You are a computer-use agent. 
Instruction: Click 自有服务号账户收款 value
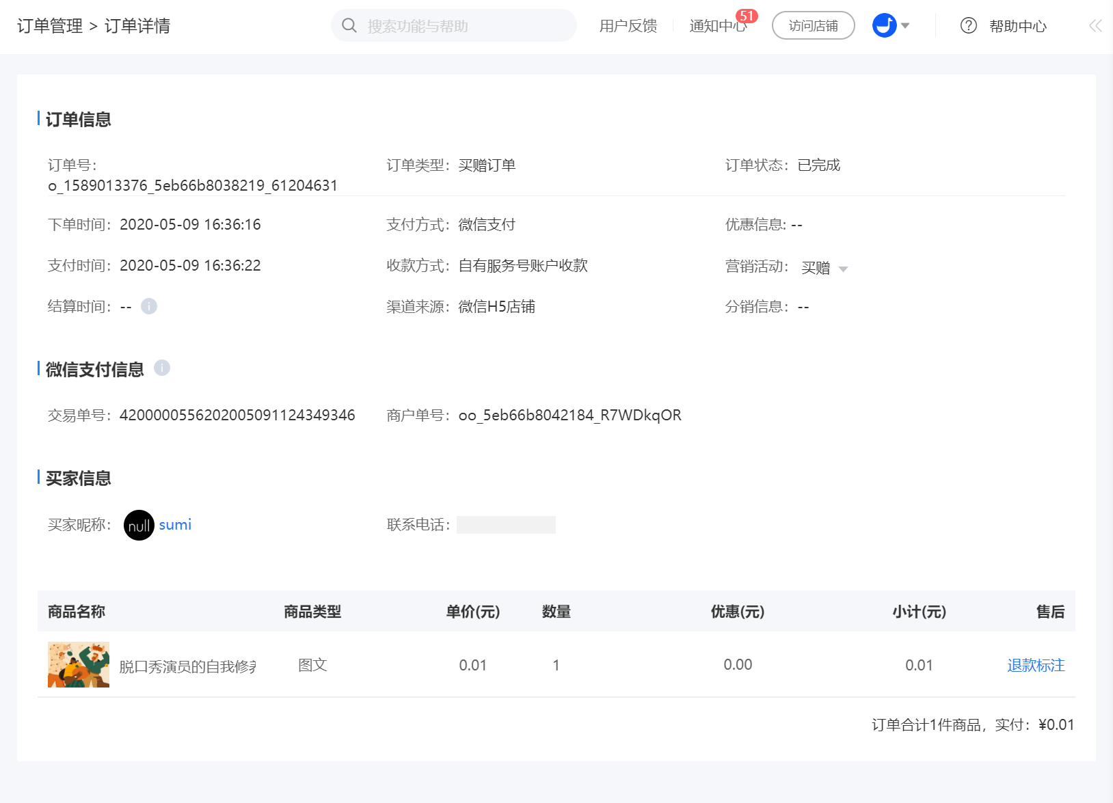[523, 266]
